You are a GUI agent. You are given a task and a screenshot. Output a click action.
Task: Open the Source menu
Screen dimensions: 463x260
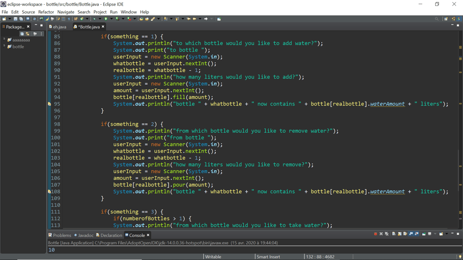[28, 12]
